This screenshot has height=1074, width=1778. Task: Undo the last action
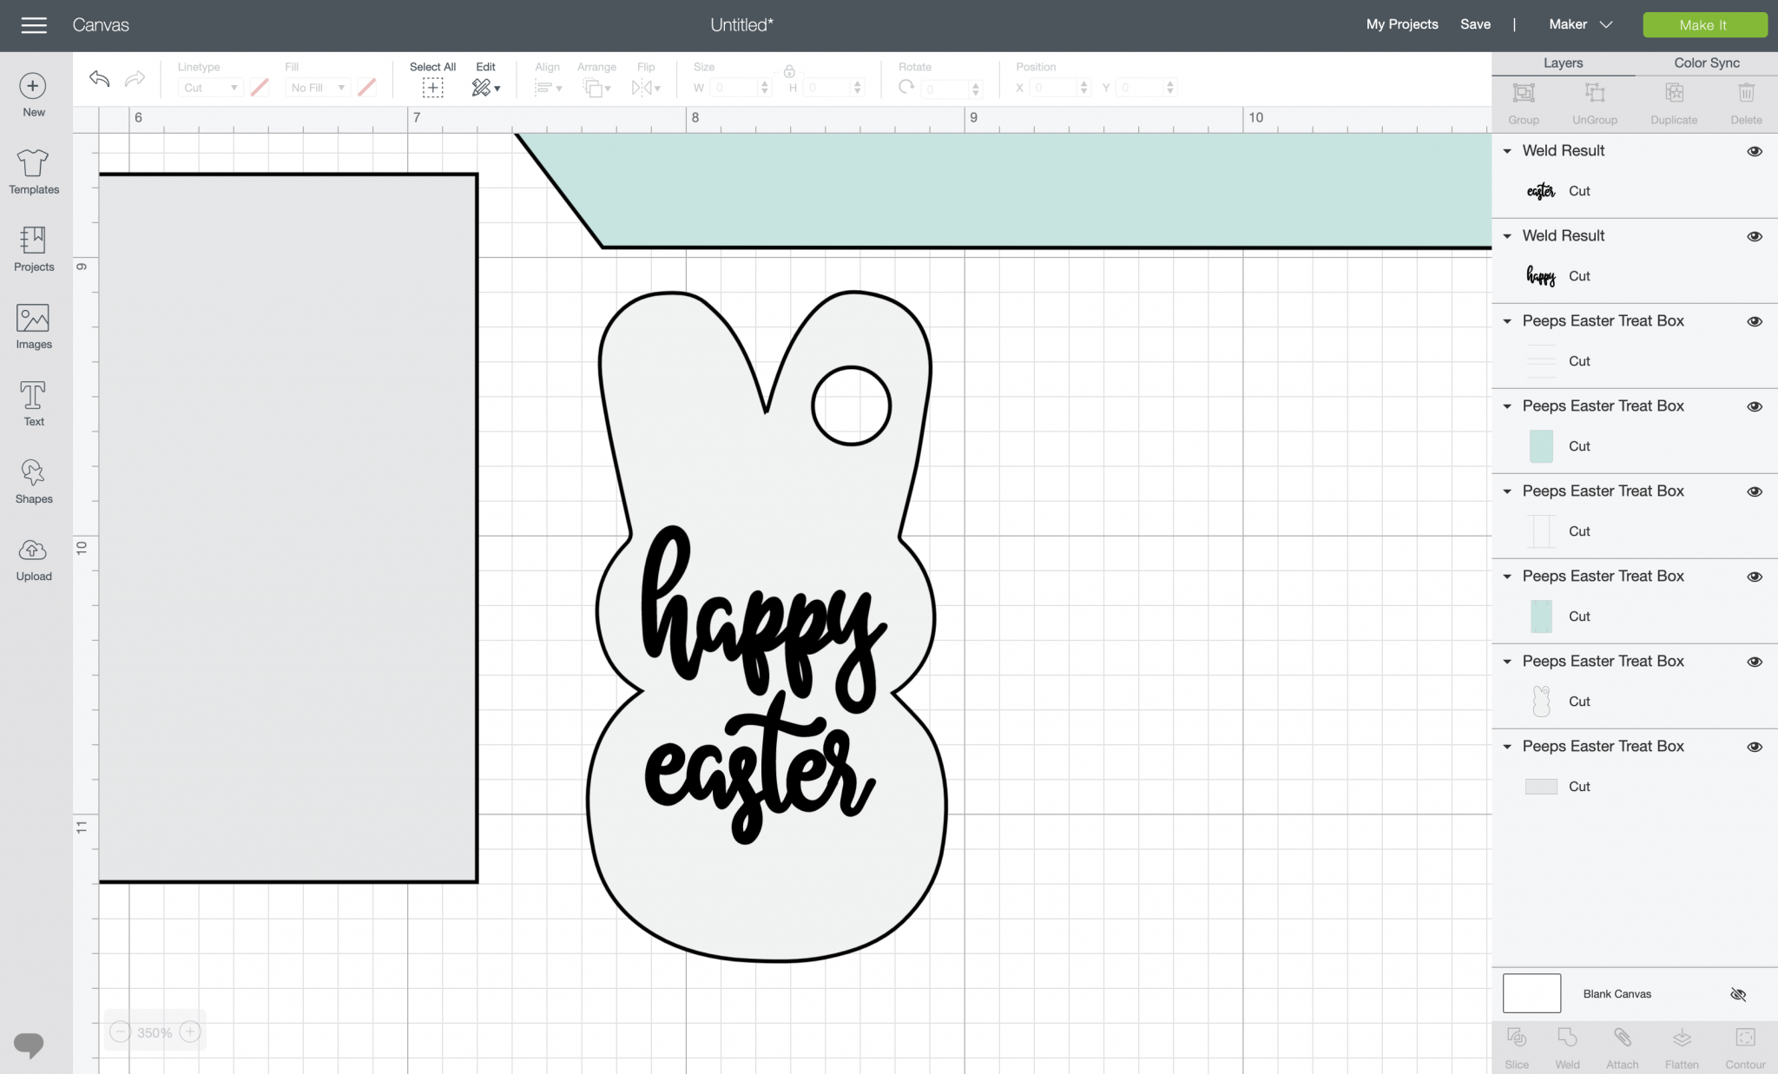pyautogui.click(x=100, y=79)
